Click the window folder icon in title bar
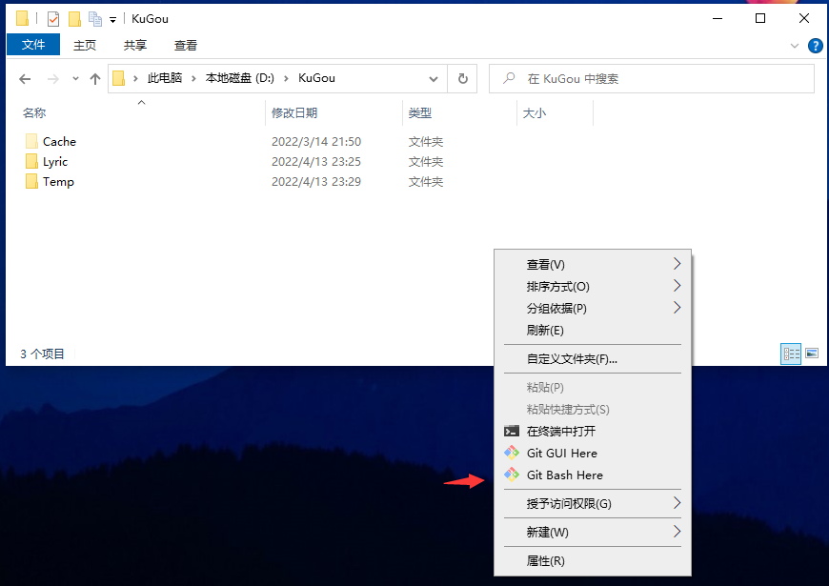The height and width of the screenshot is (586, 829). tap(22, 18)
